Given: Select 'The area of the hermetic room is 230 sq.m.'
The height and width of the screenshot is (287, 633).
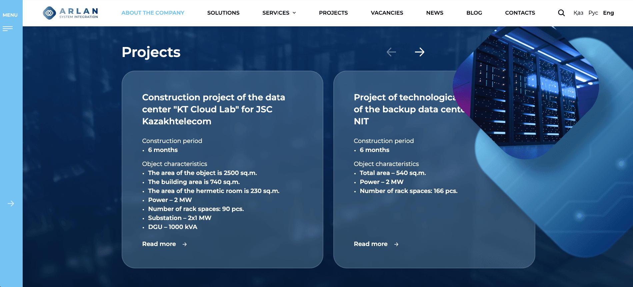Looking at the screenshot, I should 214,191.
